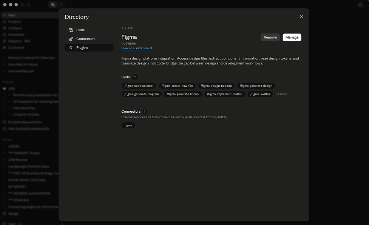This screenshot has height=225, width=369.
Task: Click the chat mode icon in title bar
Action: tap(53, 5)
